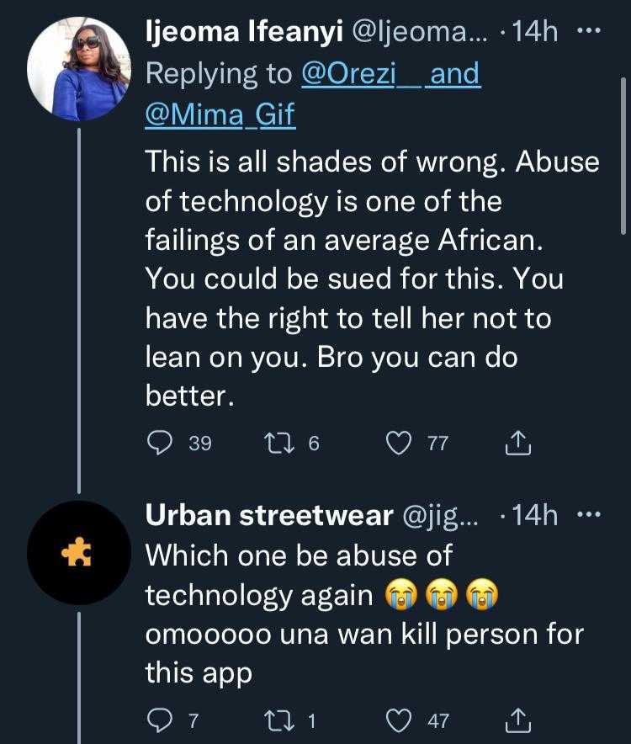Screen dimensions: 631x744
Task: Click the 14h timestamp on Ijeoma's tweet
Action: coord(535,32)
